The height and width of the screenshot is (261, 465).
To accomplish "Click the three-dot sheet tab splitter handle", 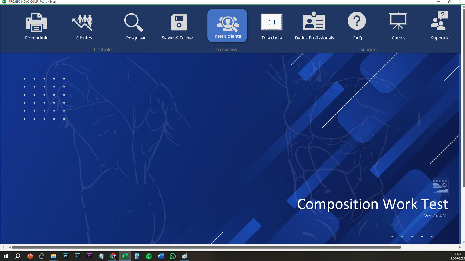I will (x=4, y=248).
